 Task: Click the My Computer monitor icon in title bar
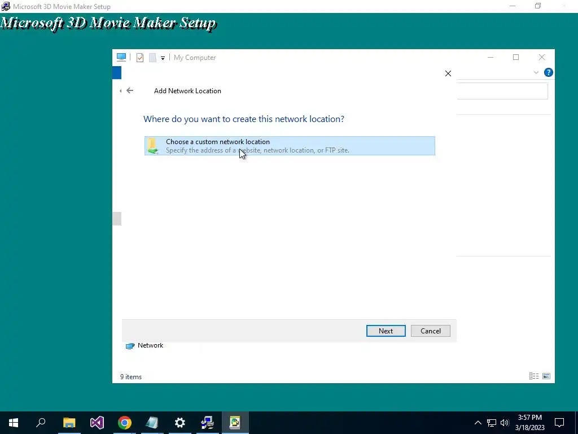pos(121,57)
